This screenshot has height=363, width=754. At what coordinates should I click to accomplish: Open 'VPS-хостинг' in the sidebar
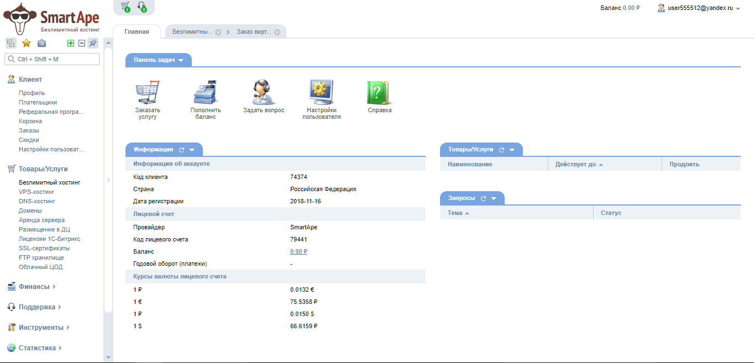pyautogui.click(x=36, y=192)
